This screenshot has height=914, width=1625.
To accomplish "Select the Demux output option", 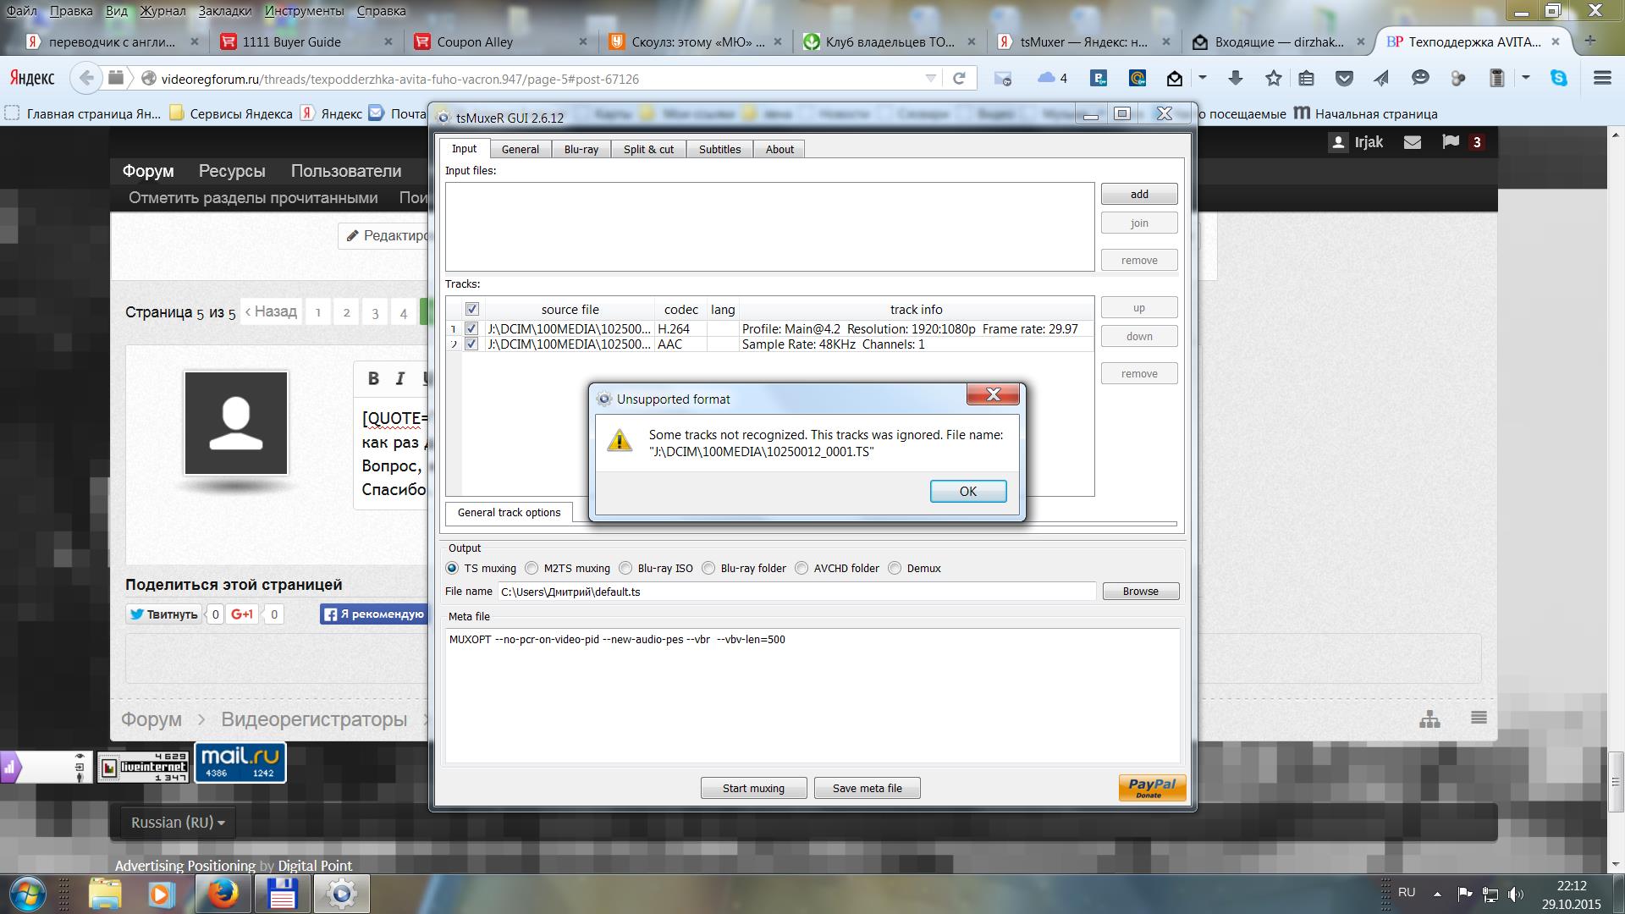I will pyautogui.click(x=895, y=568).
